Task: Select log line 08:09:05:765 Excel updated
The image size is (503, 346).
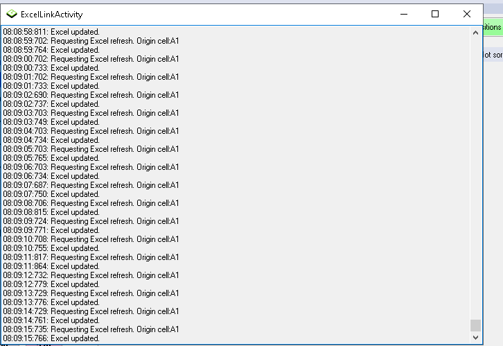Action: 51,157
